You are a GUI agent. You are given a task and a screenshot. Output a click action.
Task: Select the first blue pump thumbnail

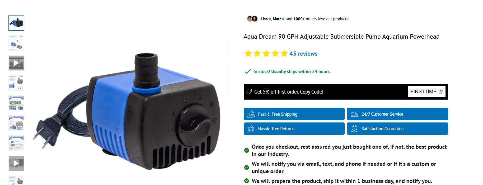(x=16, y=23)
